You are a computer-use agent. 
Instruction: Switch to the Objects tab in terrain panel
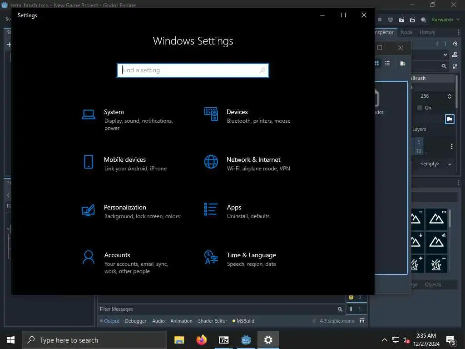[x=433, y=284]
